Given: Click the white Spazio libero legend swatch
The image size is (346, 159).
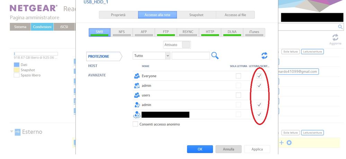Looking at the screenshot, I should (x=17, y=75).
